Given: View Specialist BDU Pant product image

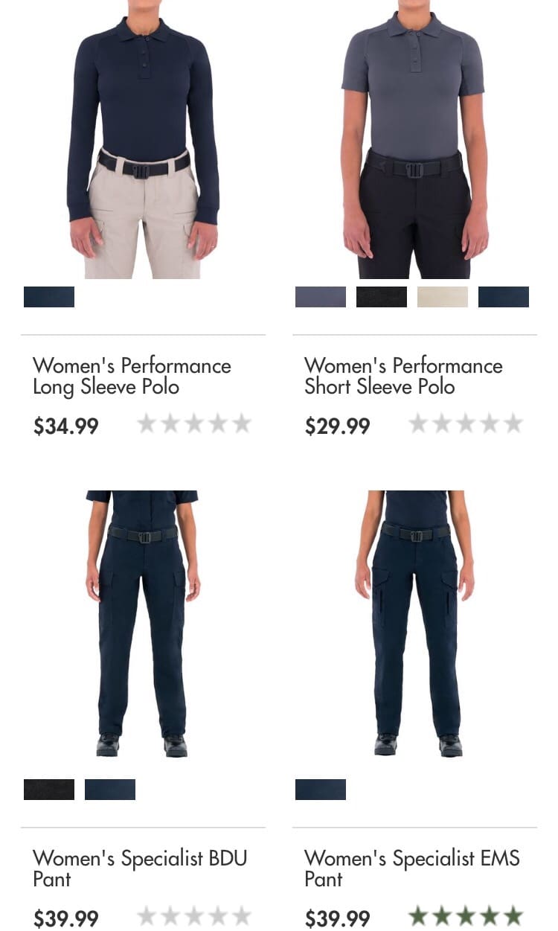Looking at the screenshot, I should 143,624.
